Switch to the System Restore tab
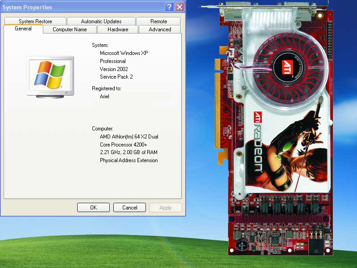Image resolution: width=357 pixels, height=268 pixels. tap(35, 21)
